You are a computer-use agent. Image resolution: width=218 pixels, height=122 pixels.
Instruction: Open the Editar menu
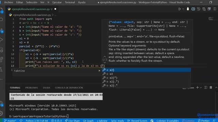[x=20, y=2]
